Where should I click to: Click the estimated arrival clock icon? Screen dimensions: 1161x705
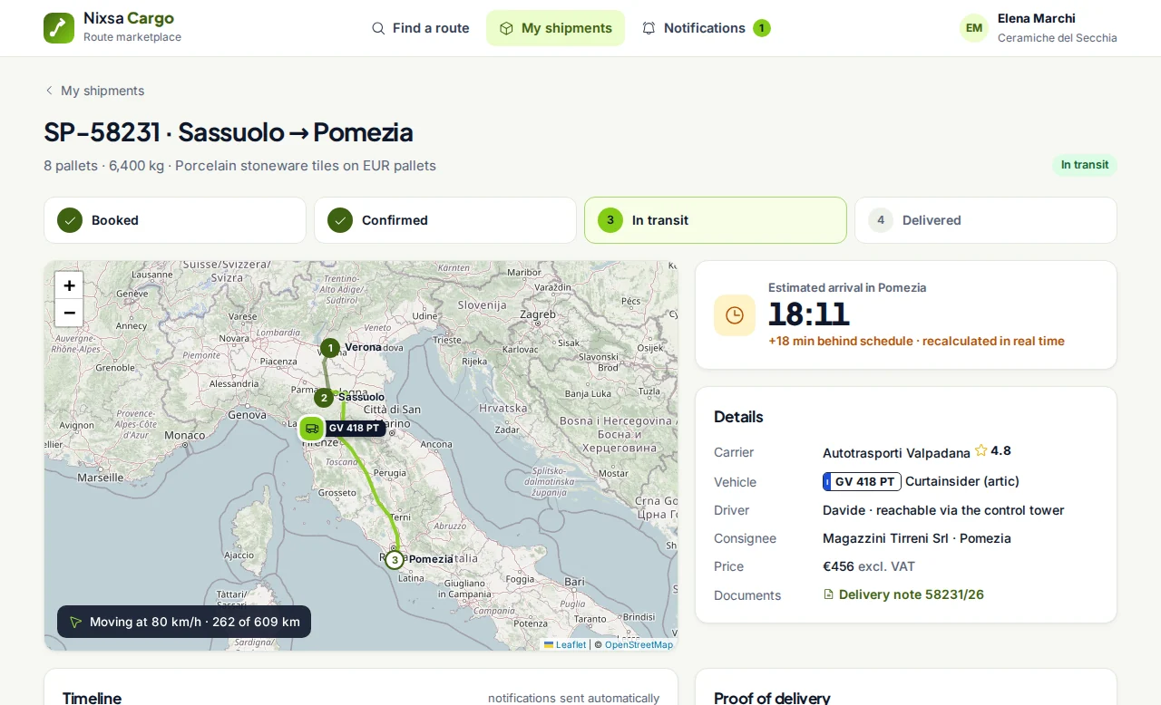pyautogui.click(x=735, y=315)
